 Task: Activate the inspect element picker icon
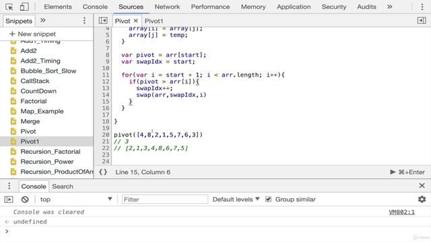9,7
